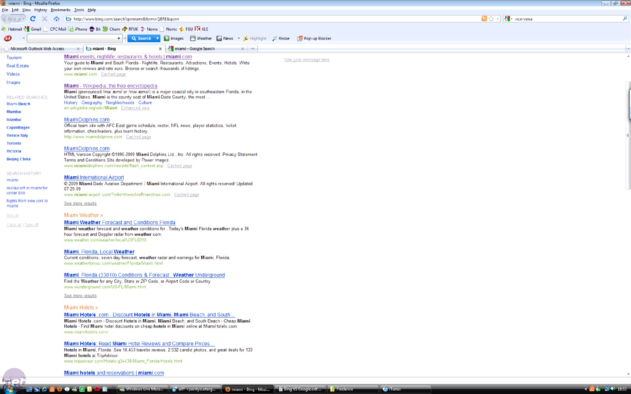Click the vice-versa search box

point(567,19)
